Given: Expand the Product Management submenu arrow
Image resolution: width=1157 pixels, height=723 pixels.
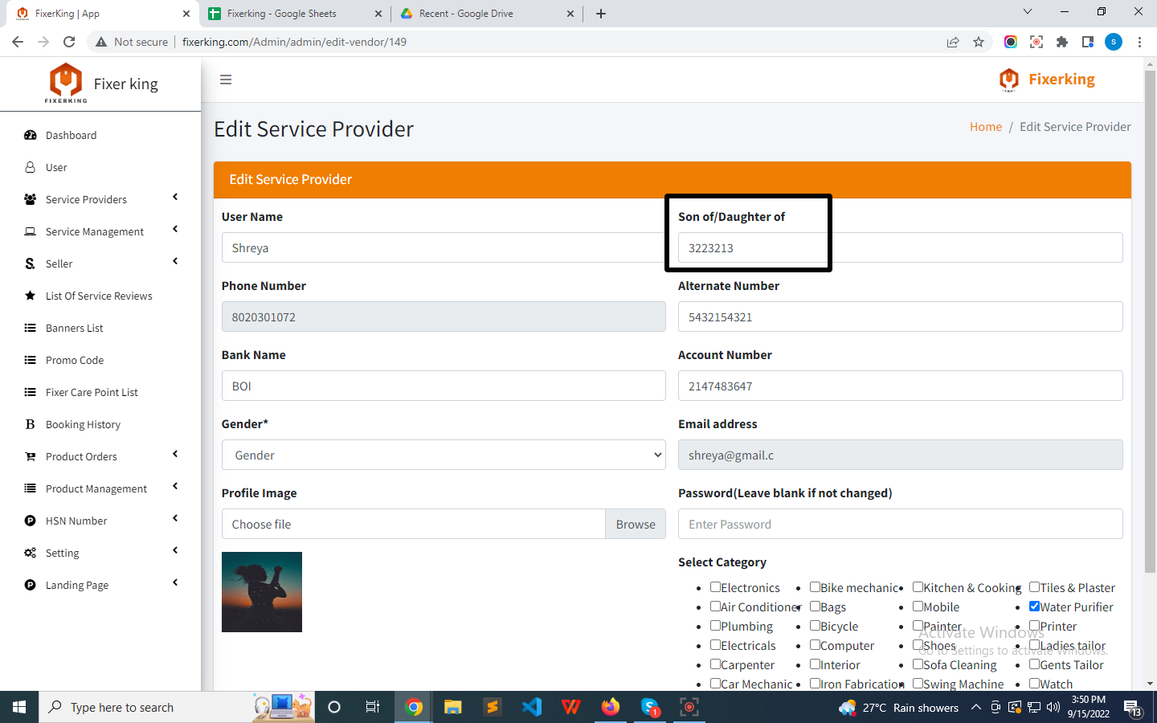Looking at the screenshot, I should pos(175,486).
